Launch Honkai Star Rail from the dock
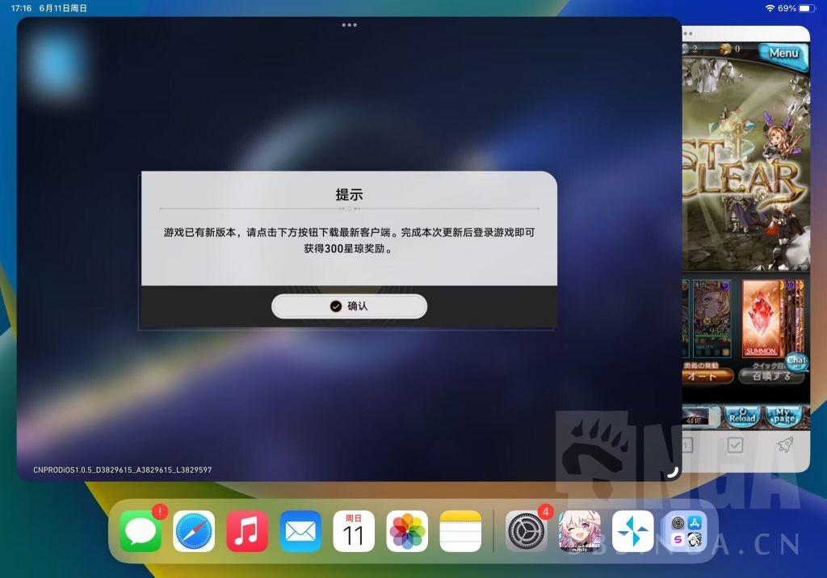Image resolution: width=827 pixels, height=578 pixels. click(580, 531)
